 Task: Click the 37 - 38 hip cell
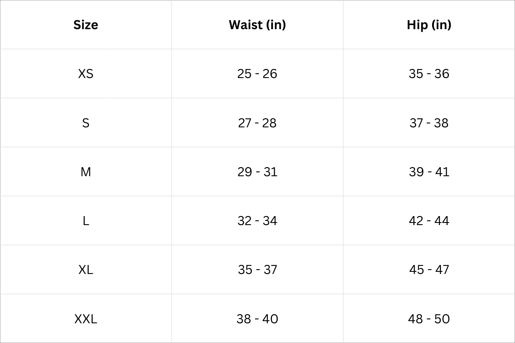(x=429, y=123)
